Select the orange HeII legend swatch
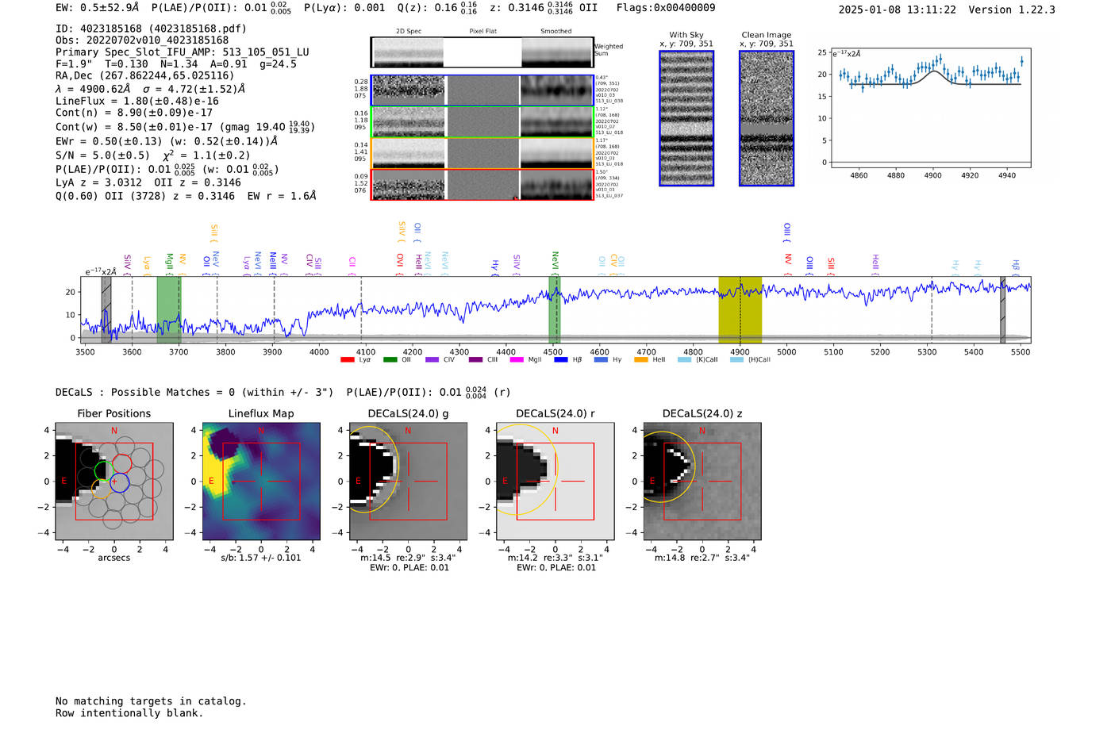Image resolution: width=1111 pixels, height=756 pixels. tap(641, 359)
